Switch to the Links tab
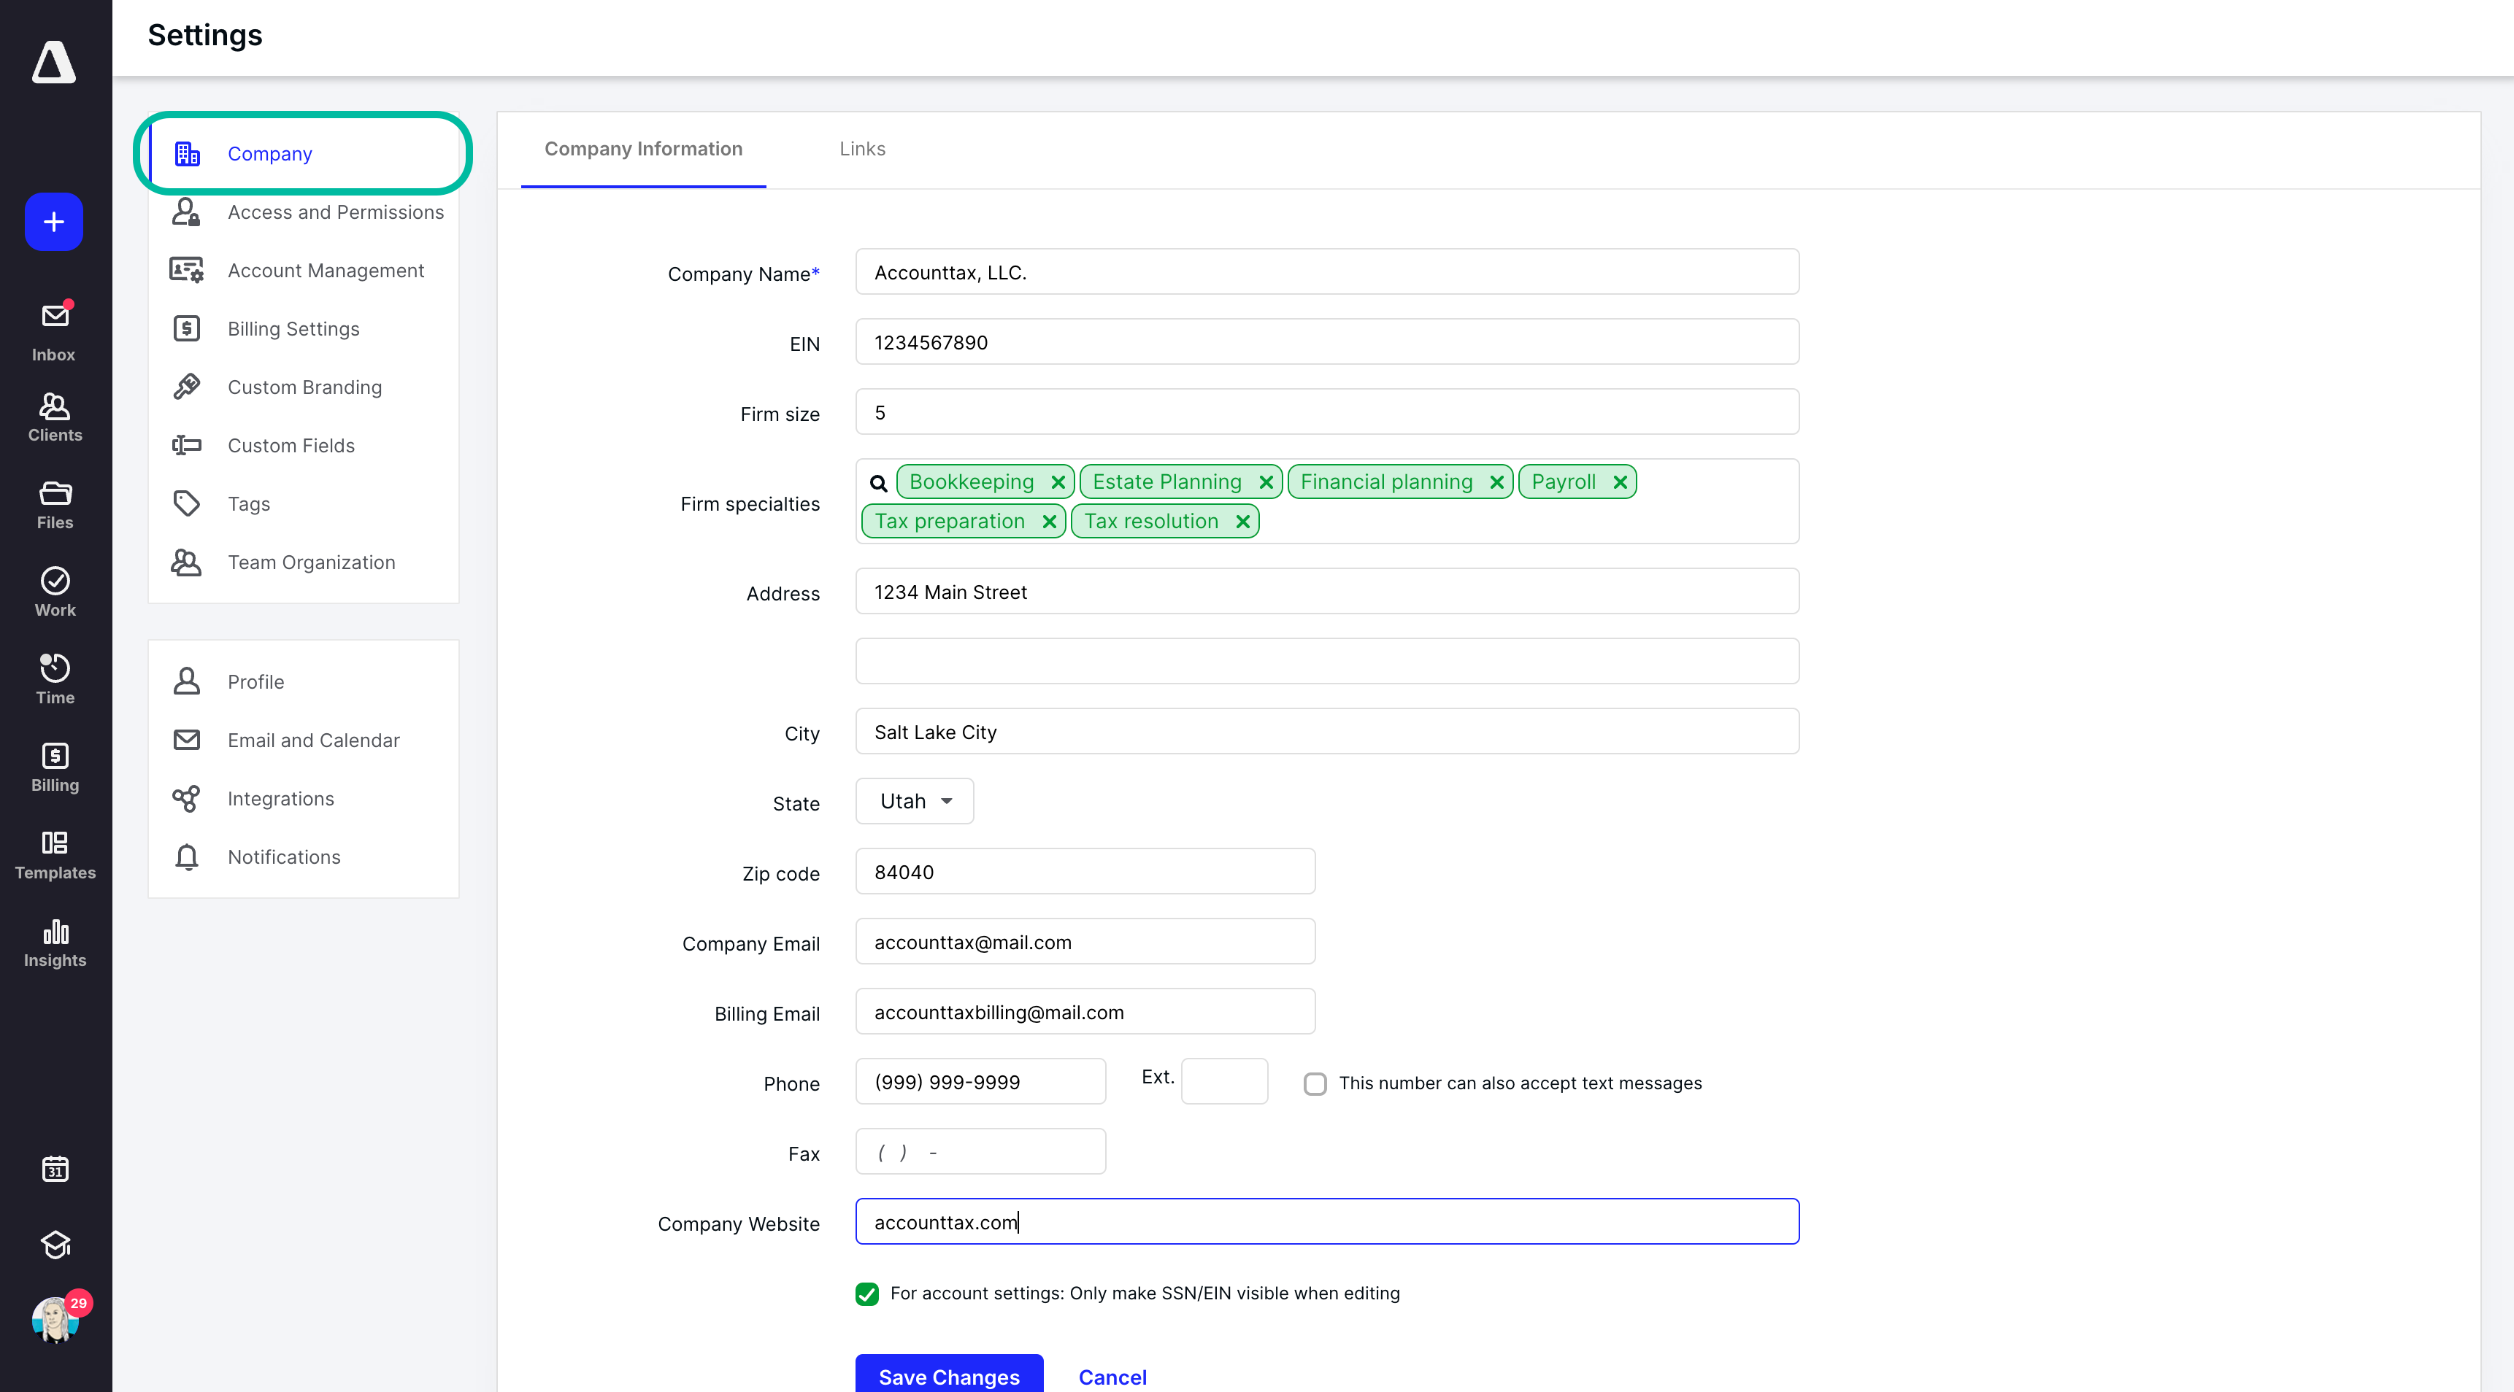 click(x=862, y=148)
